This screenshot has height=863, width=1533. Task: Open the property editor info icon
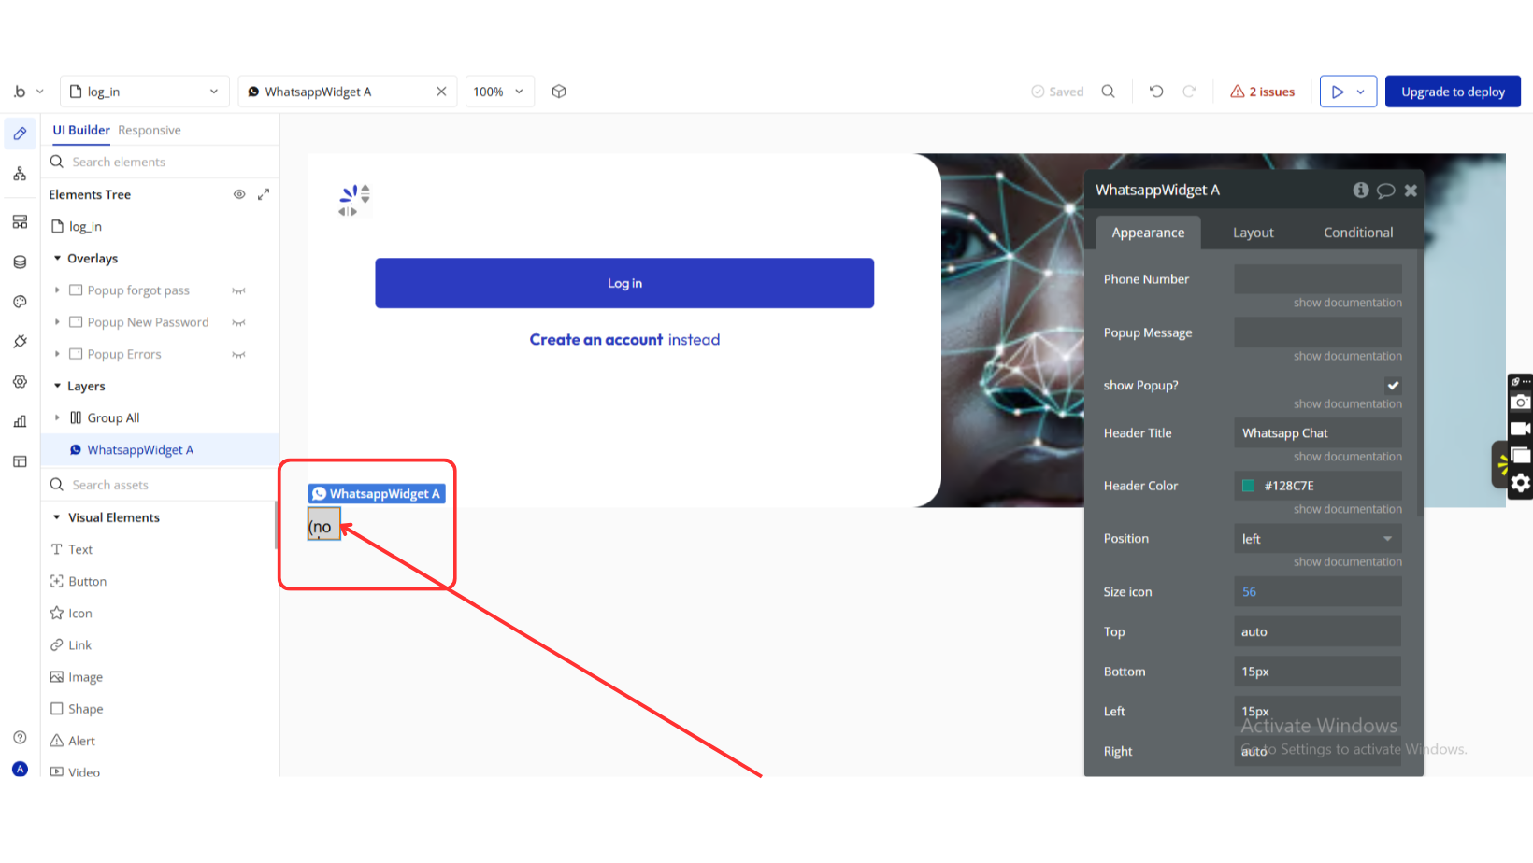coord(1361,191)
